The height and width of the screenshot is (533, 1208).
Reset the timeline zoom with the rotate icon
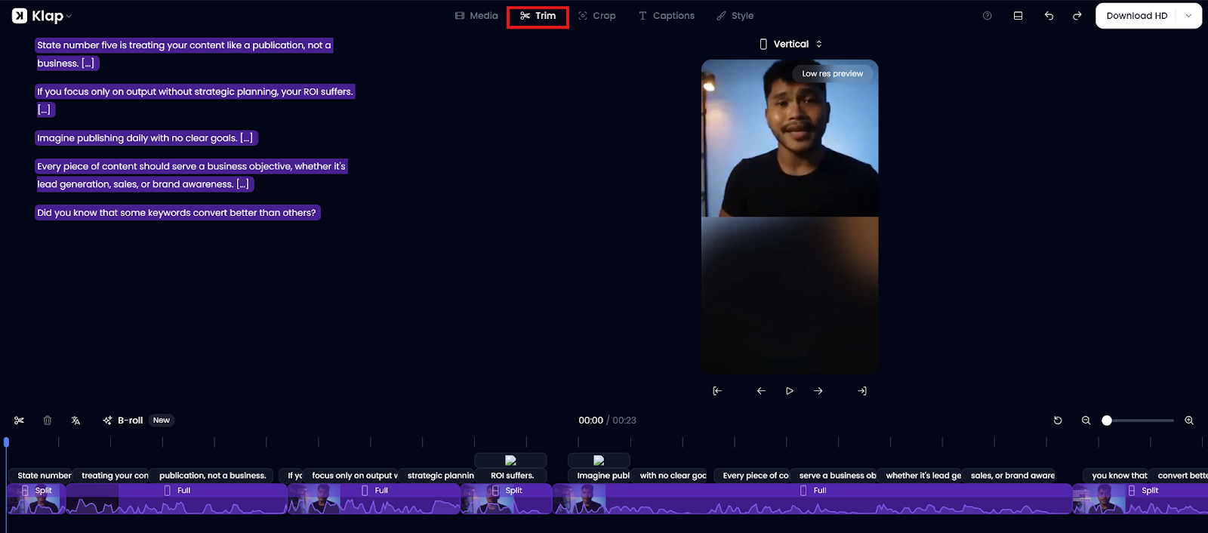1058,421
